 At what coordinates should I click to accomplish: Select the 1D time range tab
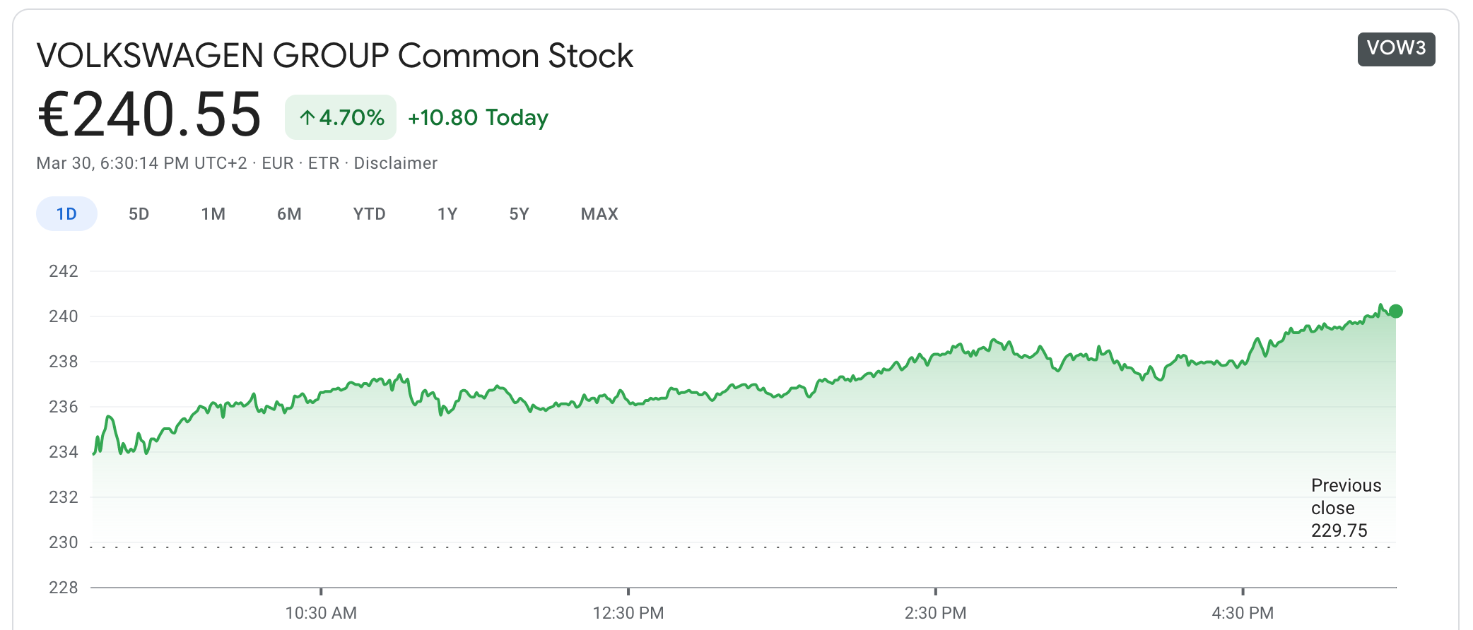(66, 214)
